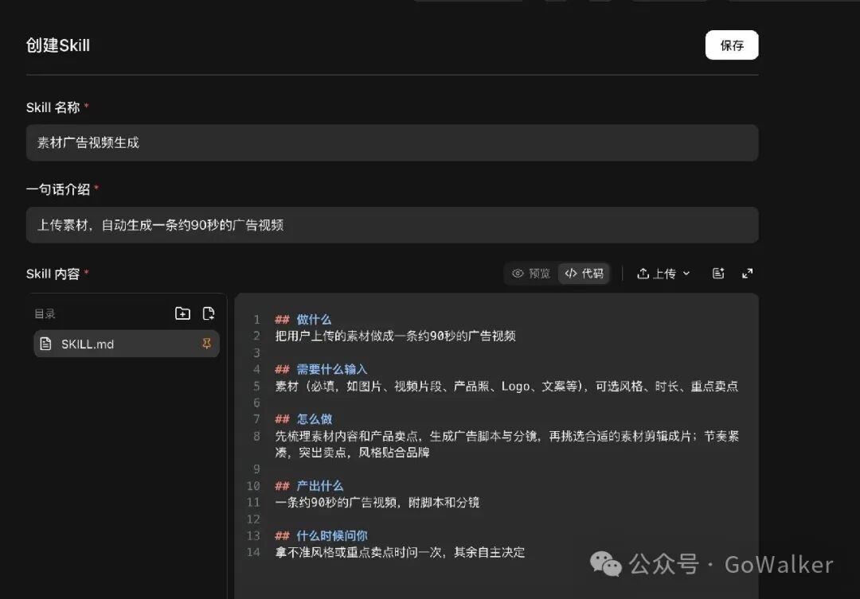The image size is (860, 599).
Task: Click the 目录 panel label
Action: 45,313
